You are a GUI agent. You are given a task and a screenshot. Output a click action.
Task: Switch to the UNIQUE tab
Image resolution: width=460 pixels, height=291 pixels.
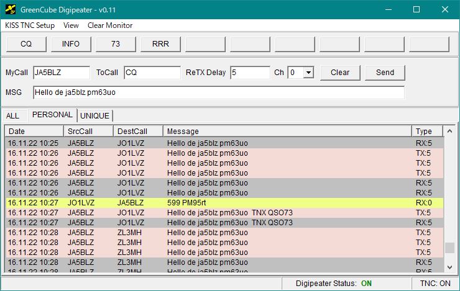tap(94, 116)
